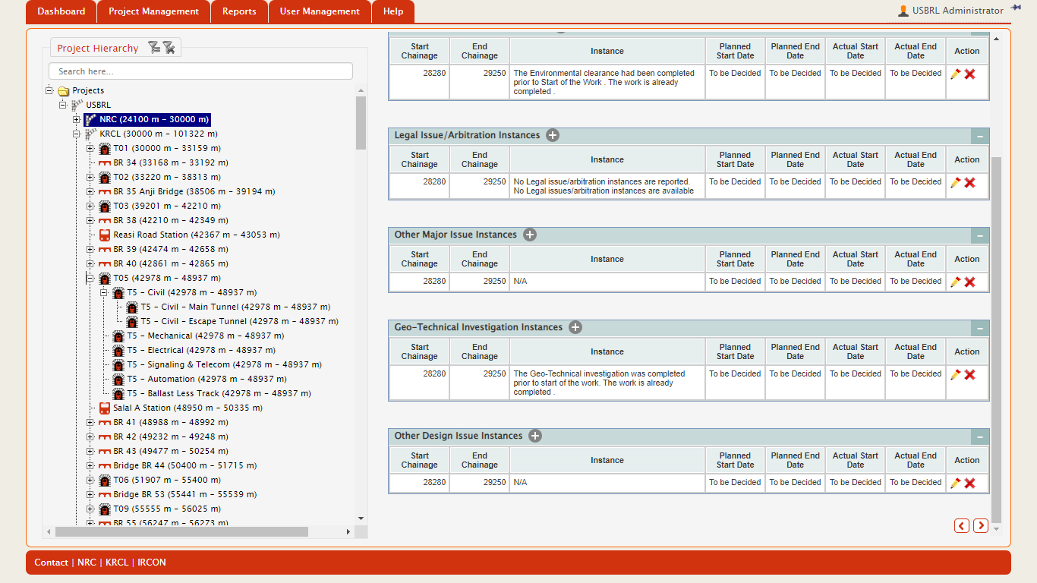Expand the NRC tree node
Viewport: 1037px width, 583px height.
click(77, 120)
